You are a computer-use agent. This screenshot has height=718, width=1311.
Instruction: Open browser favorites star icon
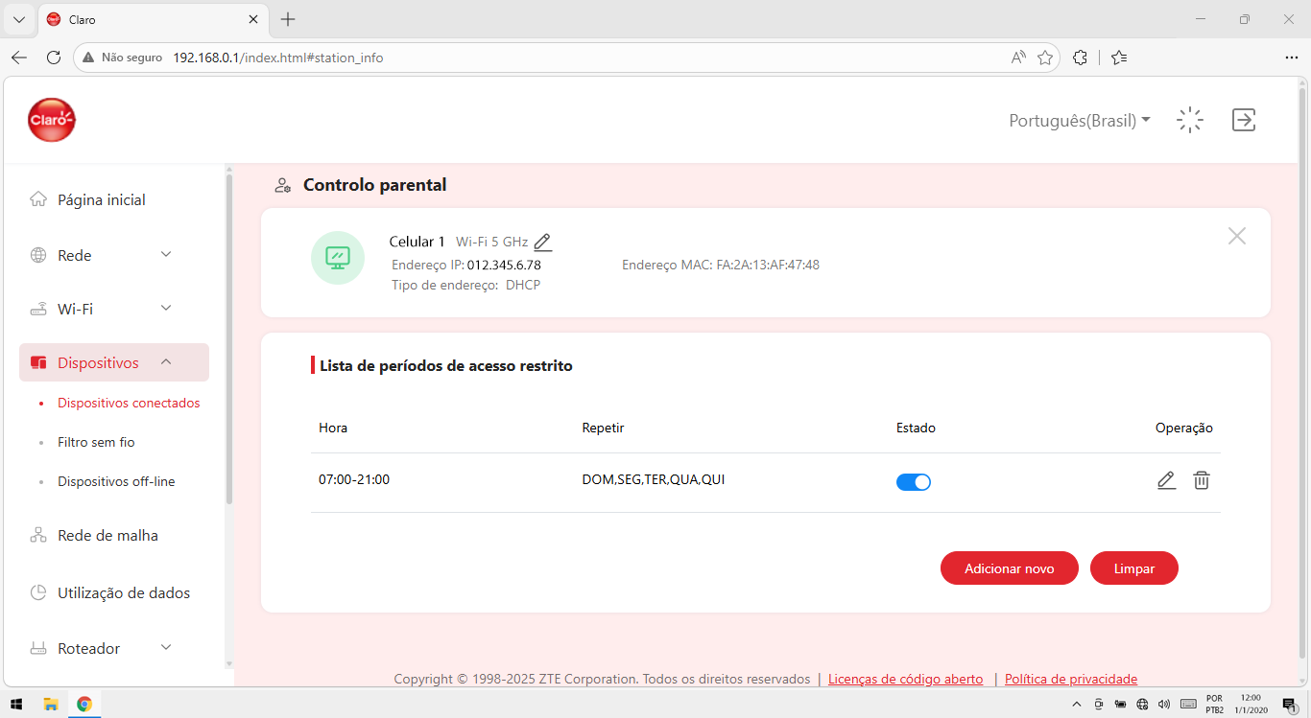point(1045,58)
